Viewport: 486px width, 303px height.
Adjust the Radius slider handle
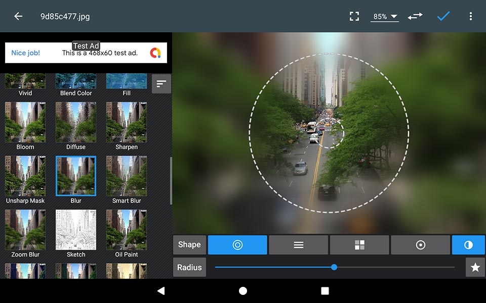click(x=334, y=267)
